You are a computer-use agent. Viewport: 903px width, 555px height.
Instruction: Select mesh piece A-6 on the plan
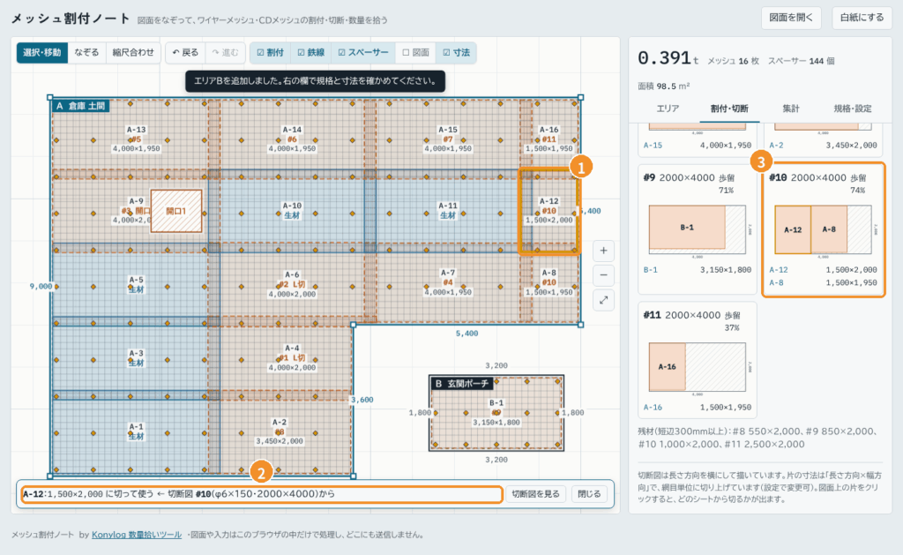tap(292, 284)
